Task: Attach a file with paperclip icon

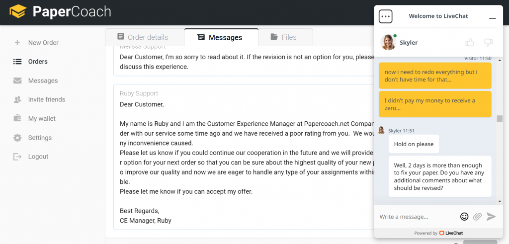Action: tap(477, 217)
